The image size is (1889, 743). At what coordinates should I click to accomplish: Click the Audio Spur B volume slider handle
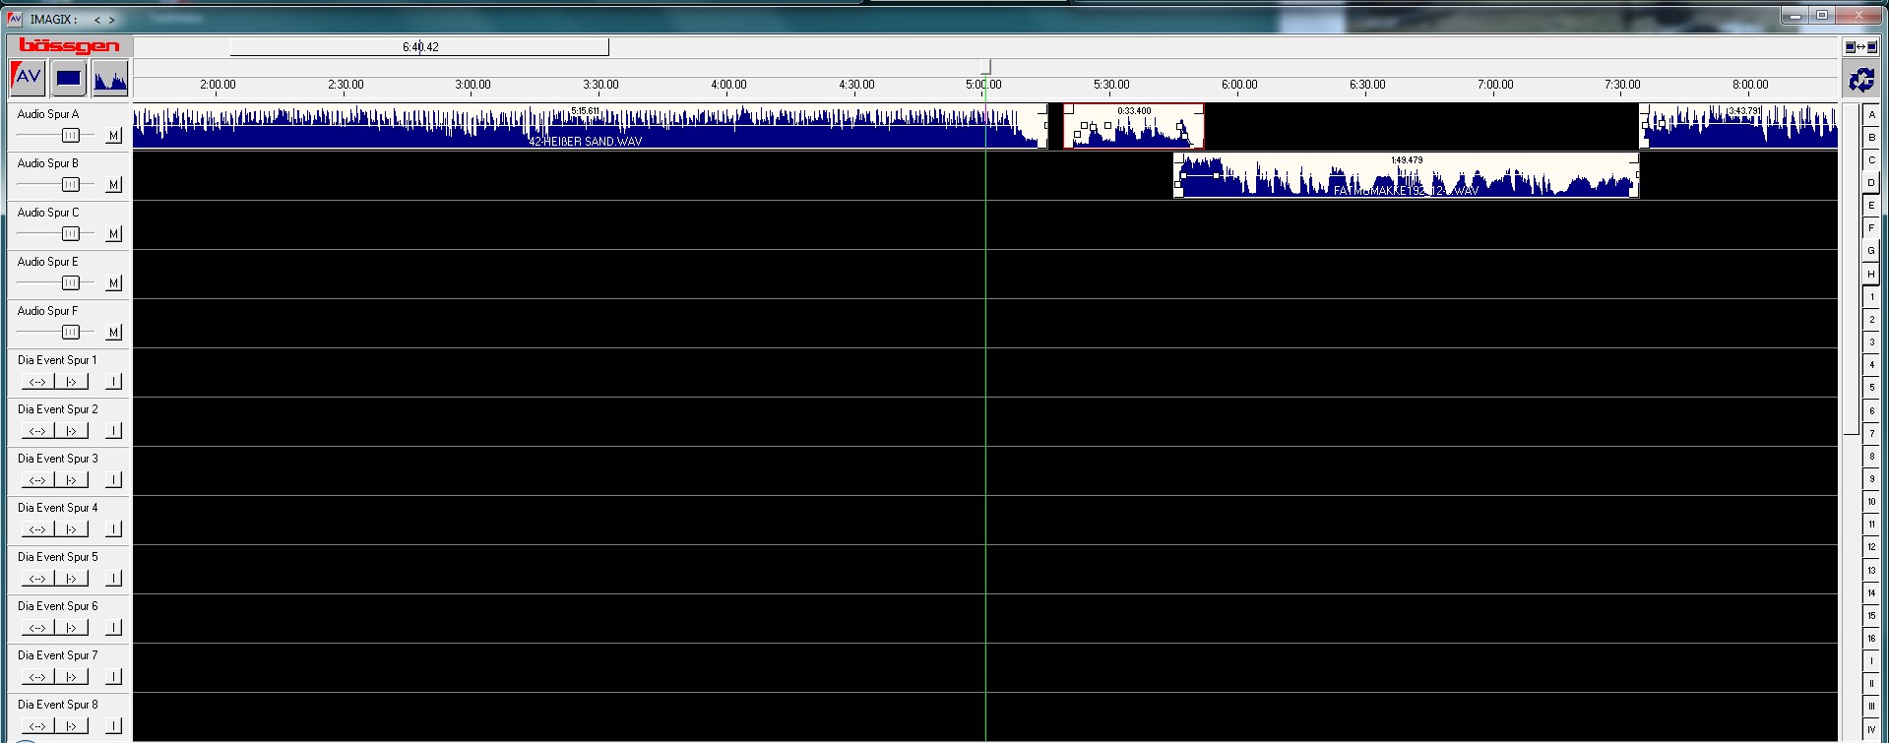[x=70, y=184]
